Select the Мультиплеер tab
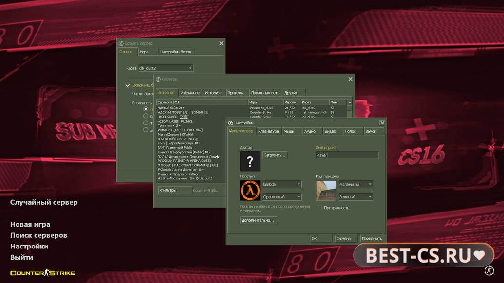 pyautogui.click(x=241, y=131)
